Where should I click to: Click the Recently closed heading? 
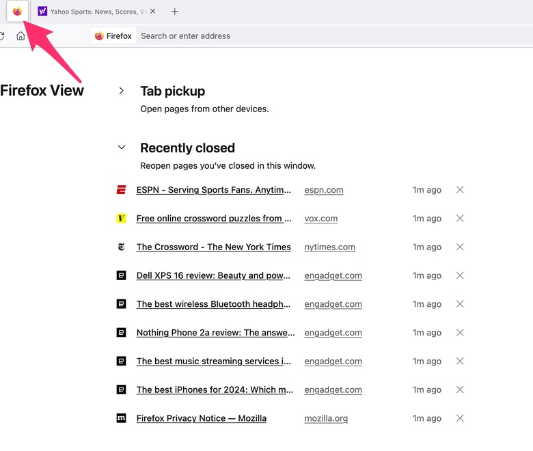coord(188,148)
